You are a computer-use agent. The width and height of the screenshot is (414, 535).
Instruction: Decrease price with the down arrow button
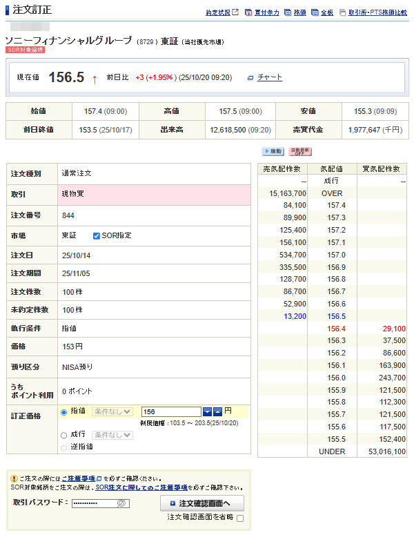point(207,411)
